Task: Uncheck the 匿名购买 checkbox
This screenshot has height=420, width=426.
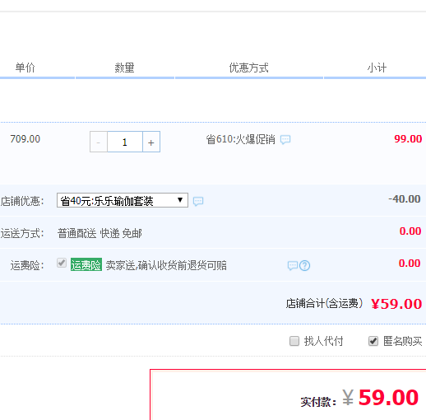Action: (373, 341)
